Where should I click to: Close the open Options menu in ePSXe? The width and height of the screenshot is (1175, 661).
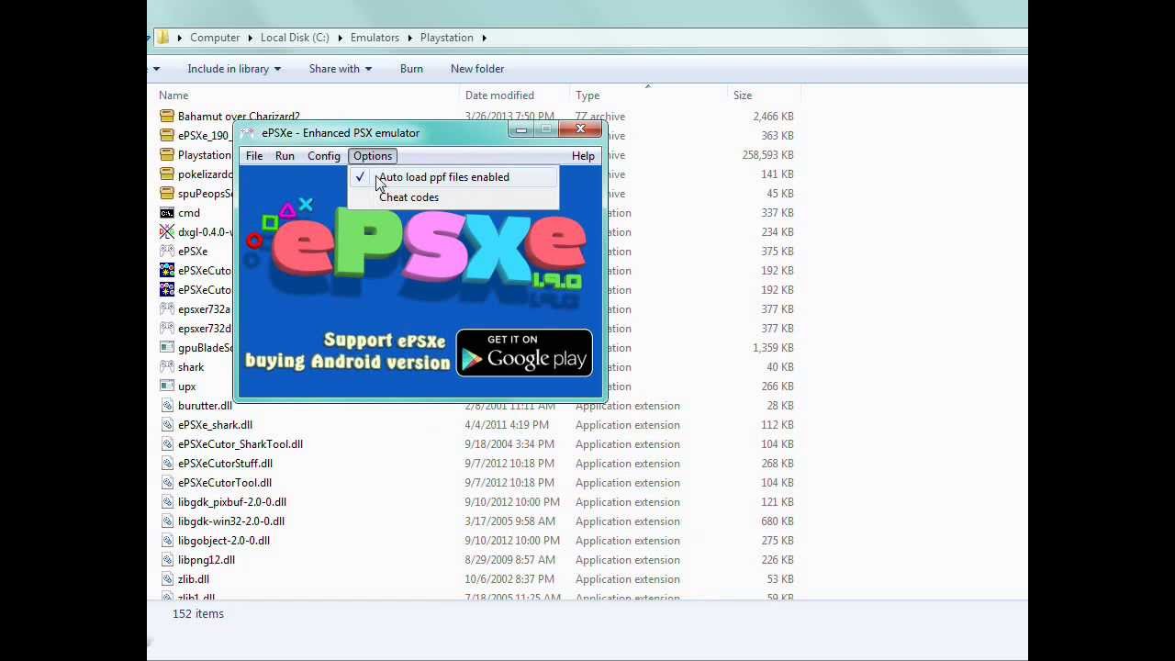coord(373,156)
